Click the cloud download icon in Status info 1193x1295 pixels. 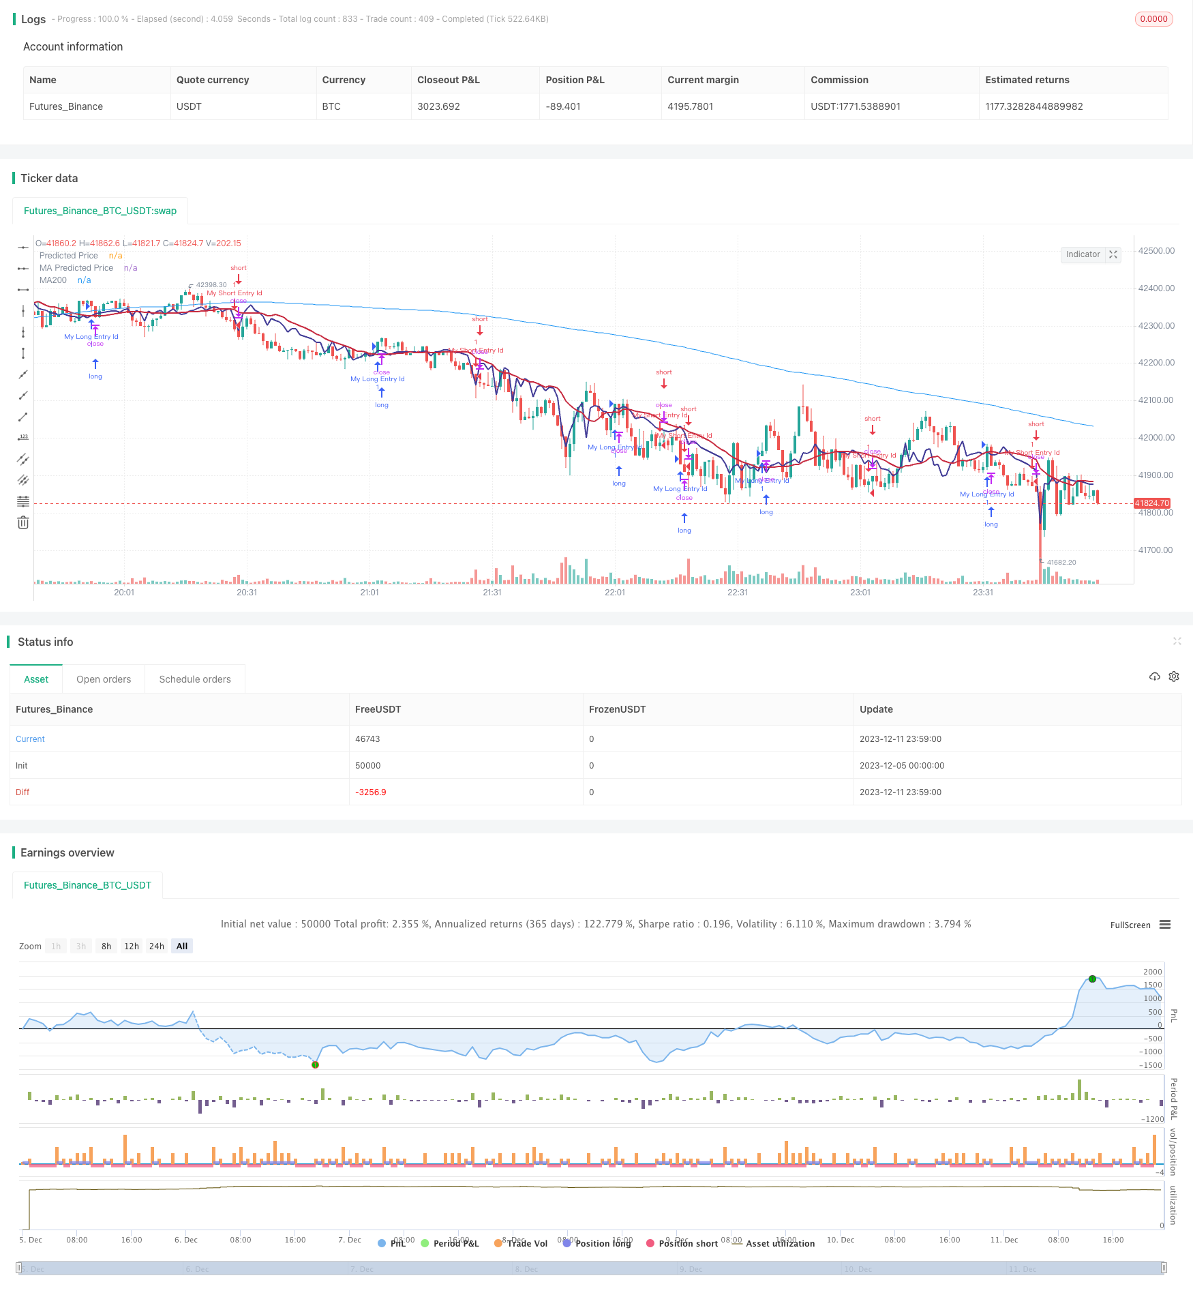point(1155,676)
